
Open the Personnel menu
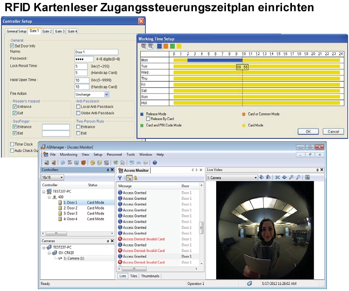(114, 154)
